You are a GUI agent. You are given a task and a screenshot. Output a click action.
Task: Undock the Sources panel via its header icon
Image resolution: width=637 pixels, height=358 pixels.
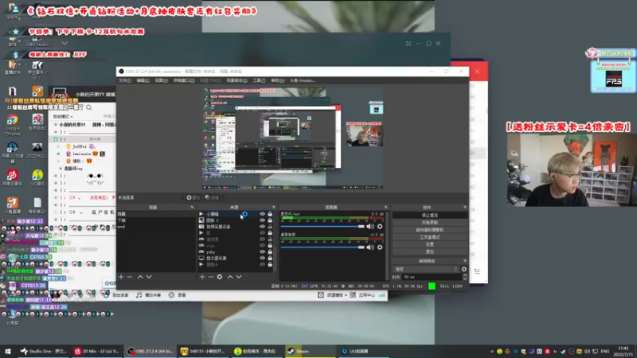[x=273, y=208]
